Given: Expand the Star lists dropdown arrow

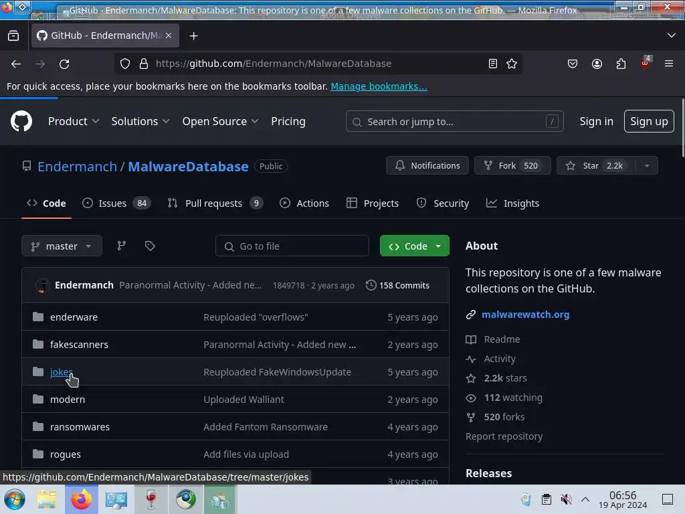Looking at the screenshot, I should tap(647, 166).
